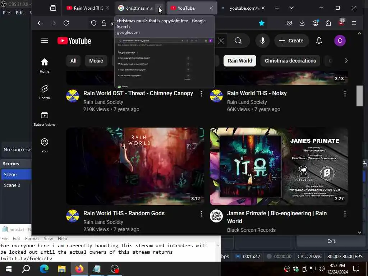Select the active YouTube tab

[x=191, y=8]
